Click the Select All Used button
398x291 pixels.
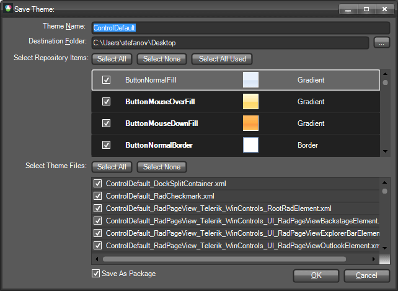click(222, 59)
